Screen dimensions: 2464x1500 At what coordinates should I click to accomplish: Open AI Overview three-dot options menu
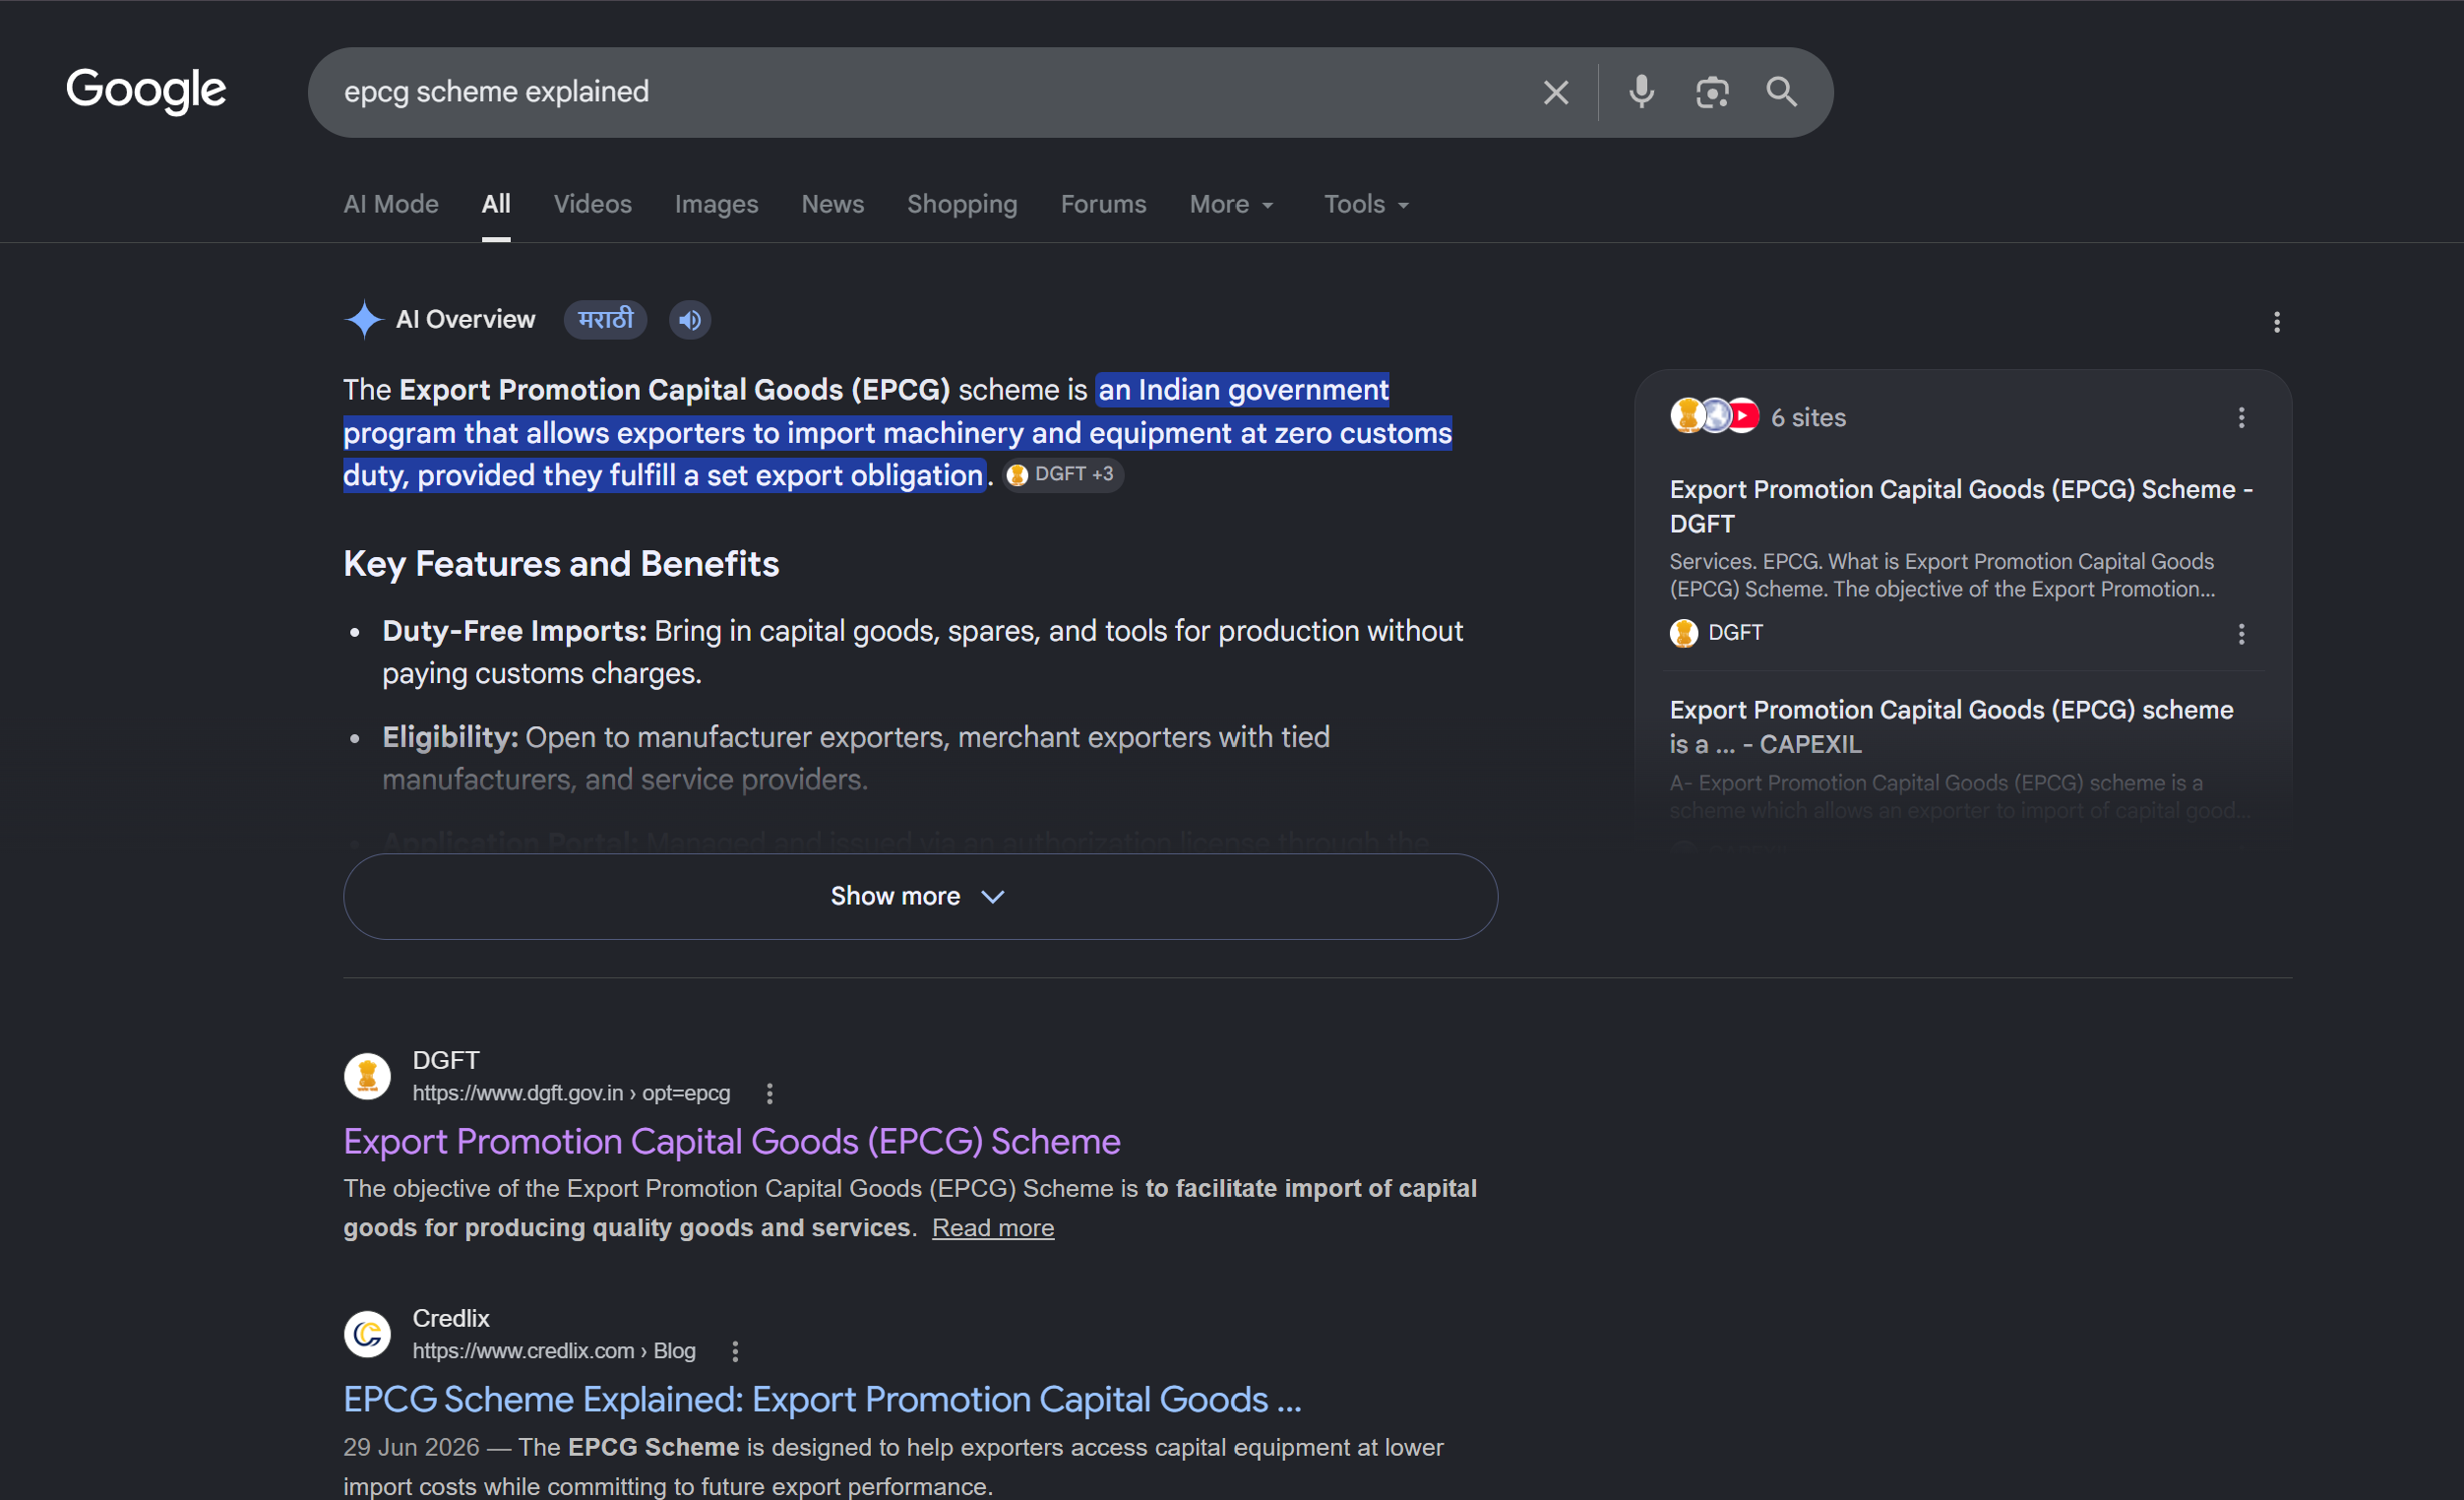point(2276,322)
